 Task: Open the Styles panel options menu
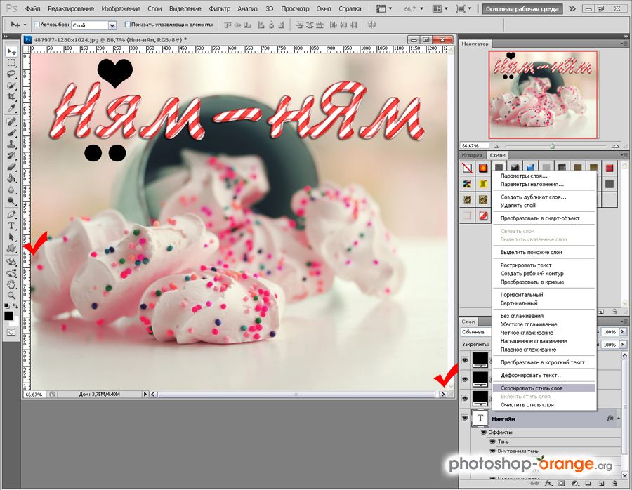tap(624, 155)
